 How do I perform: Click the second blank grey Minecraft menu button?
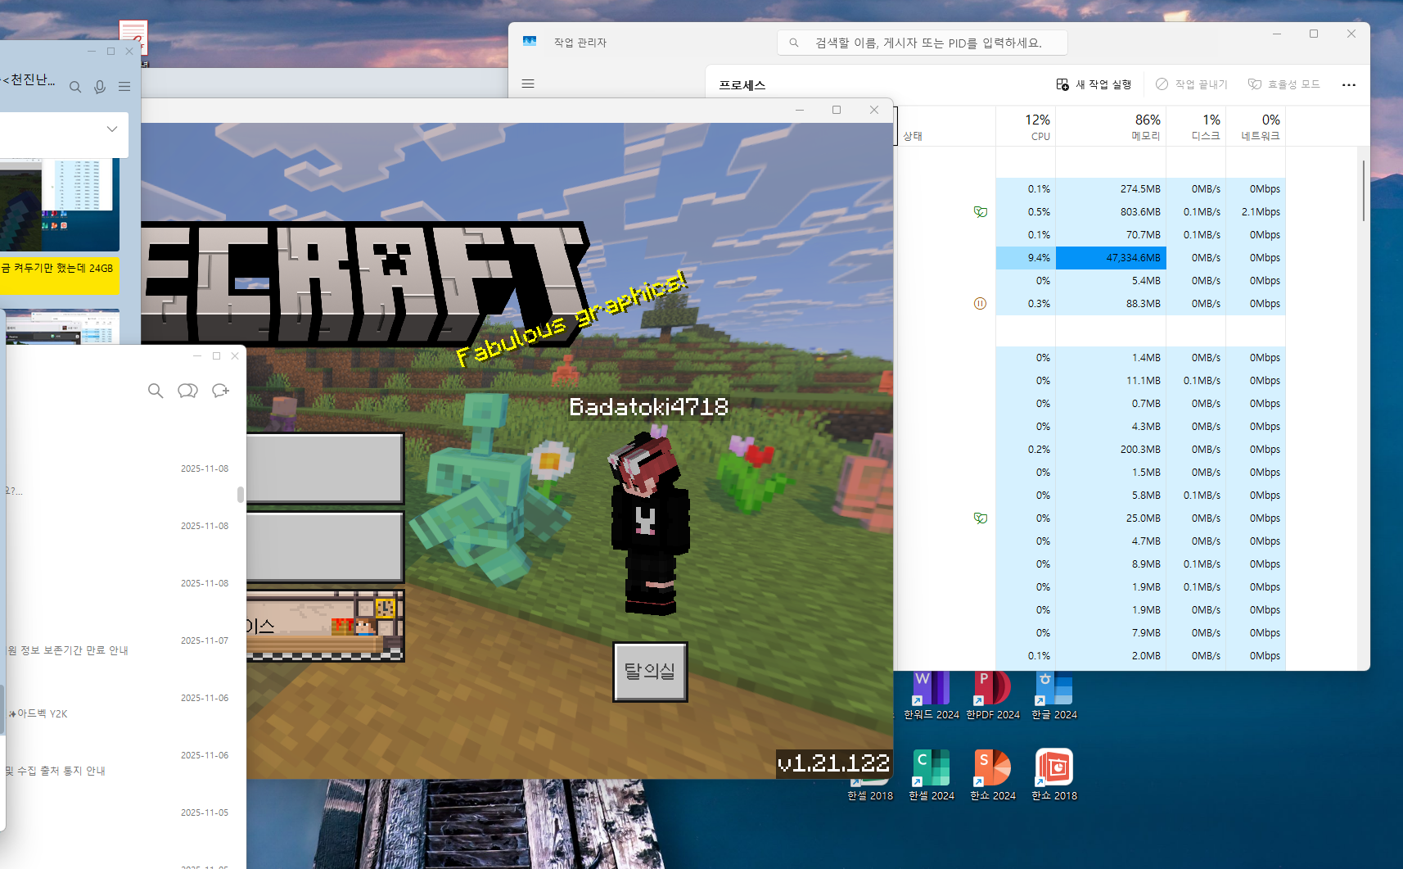point(325,547)
